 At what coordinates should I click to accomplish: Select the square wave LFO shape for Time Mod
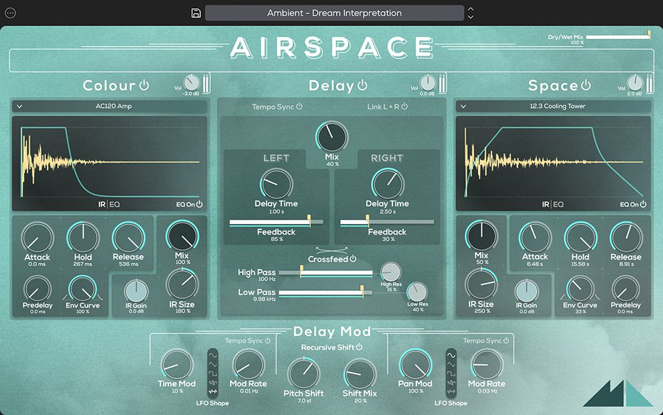[x=212, y=373]
